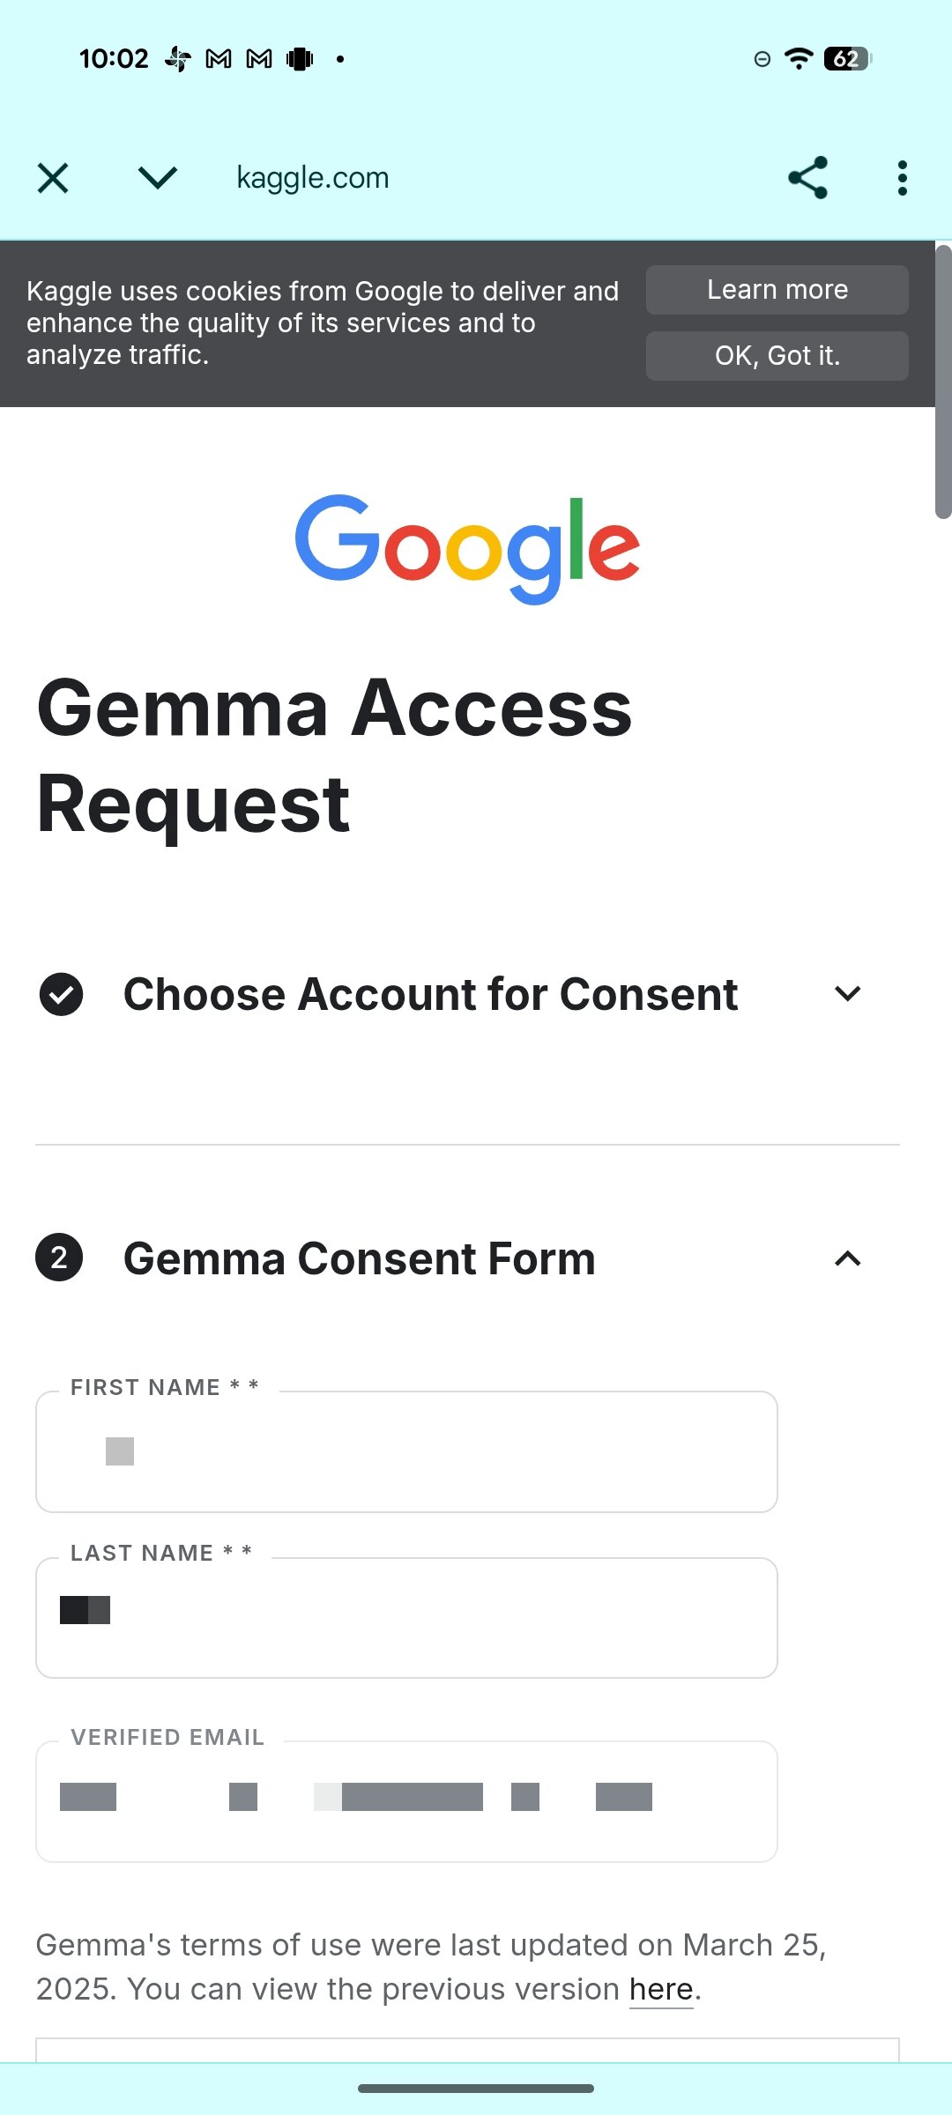Image resolution: width=952 pixels, height=2115 pixels.
Task: Tap the checkmark icon for account step
Action: pyautogui.click(x=61, y=995)
